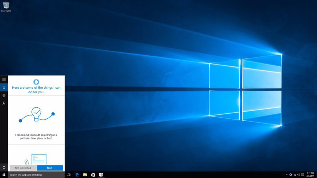
Task: Click the reminder description text
Action: click(36, 136)
